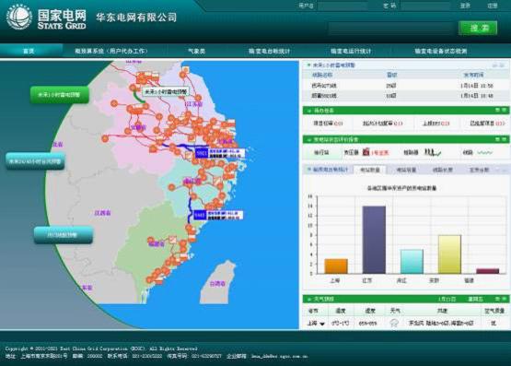Click the green 搜索 search button
Image resolution: width=511 pixels, height=366 pixels.
coord(478,28)
